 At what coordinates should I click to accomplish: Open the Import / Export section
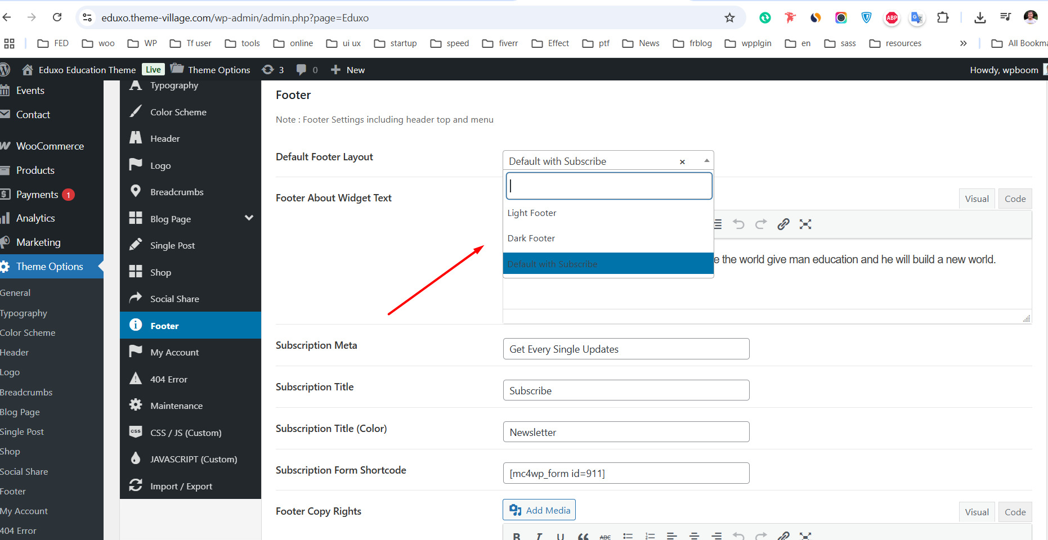(181, 487)
